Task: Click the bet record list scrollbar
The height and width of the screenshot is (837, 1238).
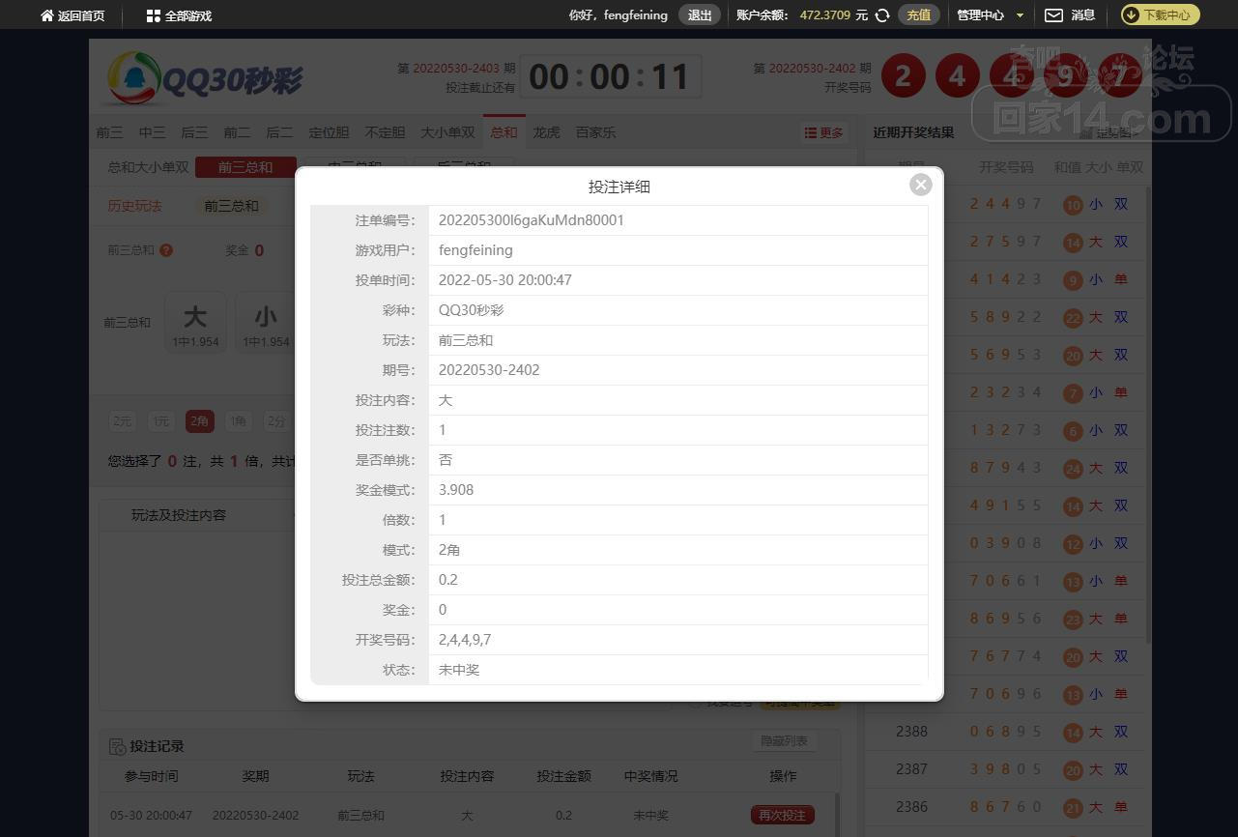Action: click(x=837, y=815)
